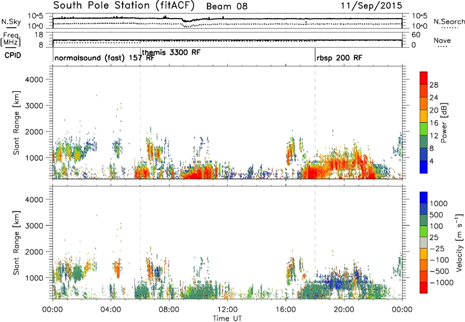Click the '4' power colorbar tick label
Viewport: 465px width, 322px height.
point(431,161)
